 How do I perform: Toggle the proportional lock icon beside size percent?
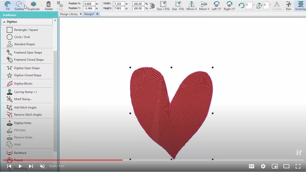[x=152, y=6]
